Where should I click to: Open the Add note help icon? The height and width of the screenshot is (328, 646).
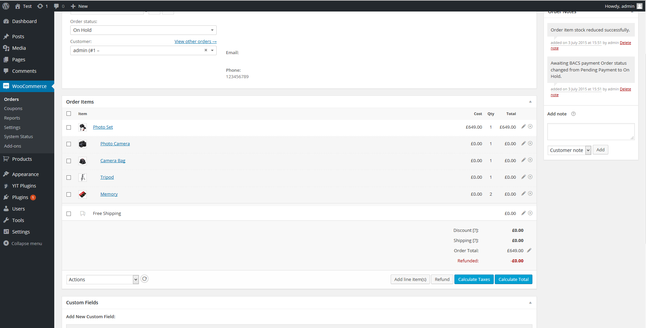point(573,114)
